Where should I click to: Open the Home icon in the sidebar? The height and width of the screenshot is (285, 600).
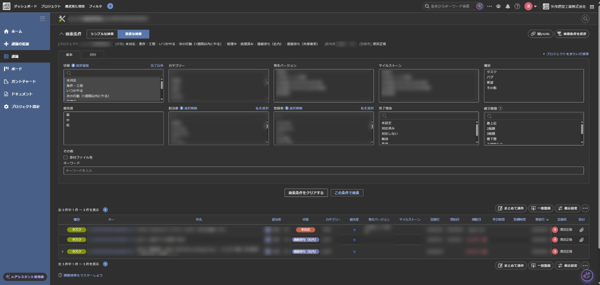6,31
